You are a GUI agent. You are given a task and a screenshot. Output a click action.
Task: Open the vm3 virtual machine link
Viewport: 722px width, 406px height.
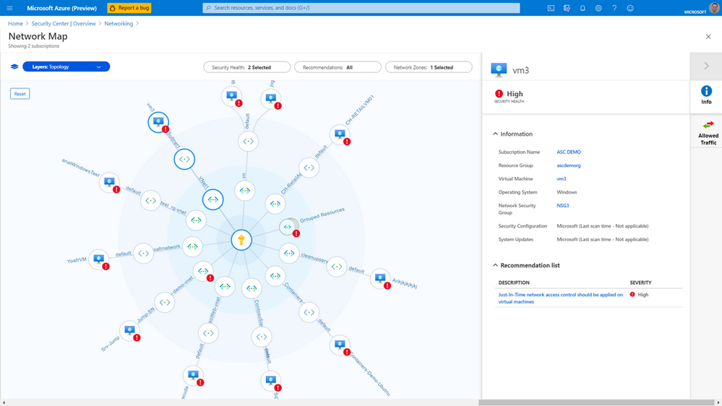click(x=562, y=178)
